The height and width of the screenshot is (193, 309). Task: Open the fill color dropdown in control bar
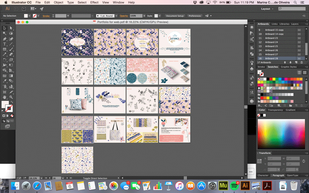(x=29, y=16)
